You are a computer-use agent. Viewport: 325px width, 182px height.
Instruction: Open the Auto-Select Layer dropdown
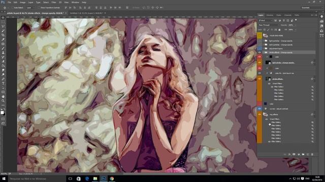(x=30, y=8)
